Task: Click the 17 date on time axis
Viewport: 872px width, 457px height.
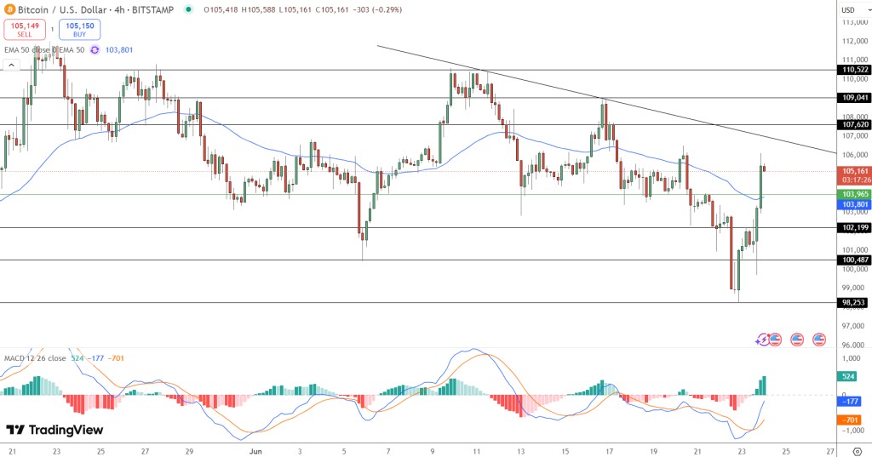Action: point(609,451)
